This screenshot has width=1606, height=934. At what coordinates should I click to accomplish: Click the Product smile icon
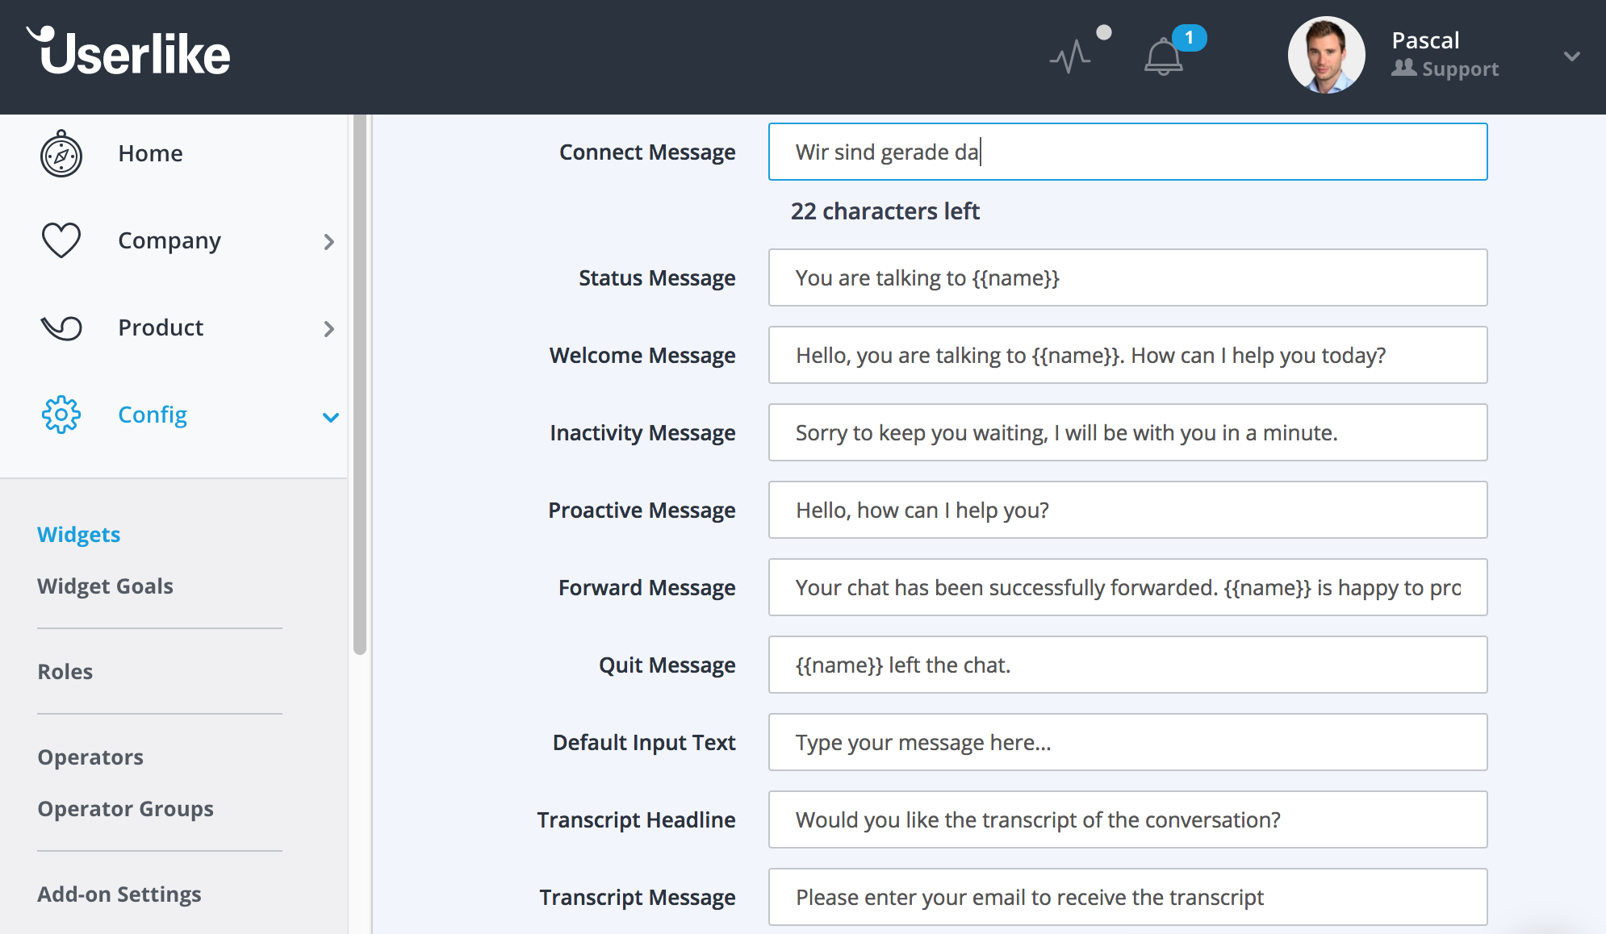61,327
